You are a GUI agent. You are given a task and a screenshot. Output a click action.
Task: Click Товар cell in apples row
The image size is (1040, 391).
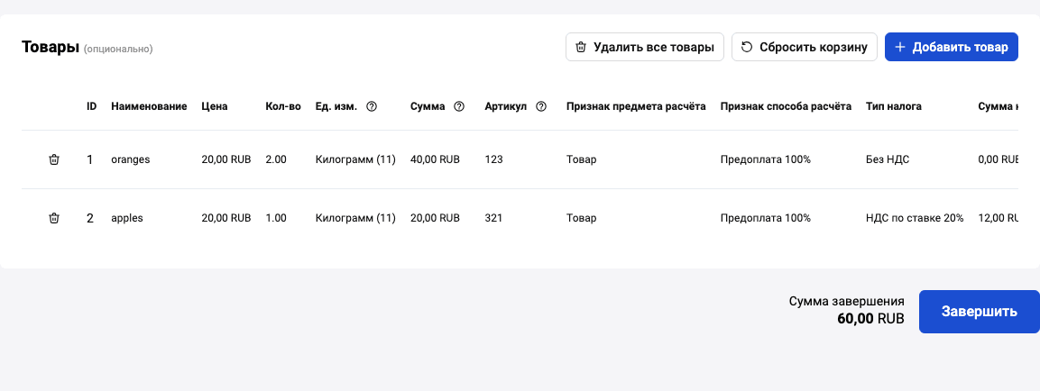click(582, 218)
